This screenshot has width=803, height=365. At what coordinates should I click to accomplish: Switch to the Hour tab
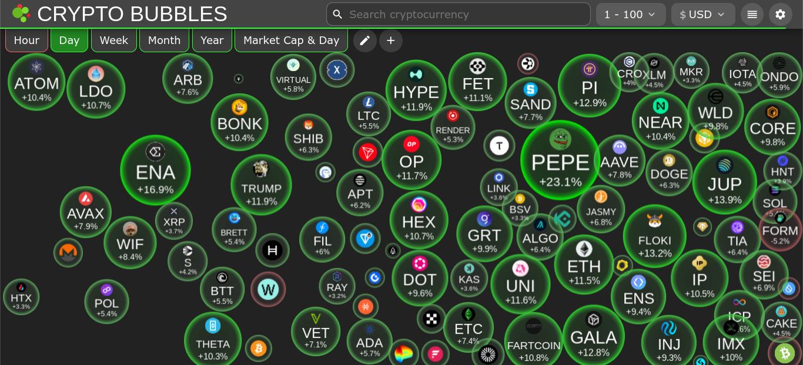[26, 40]
